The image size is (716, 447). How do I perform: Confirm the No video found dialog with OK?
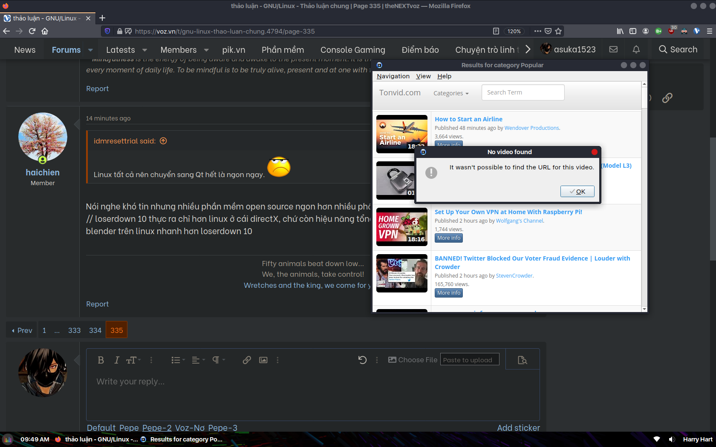[577, 192]
